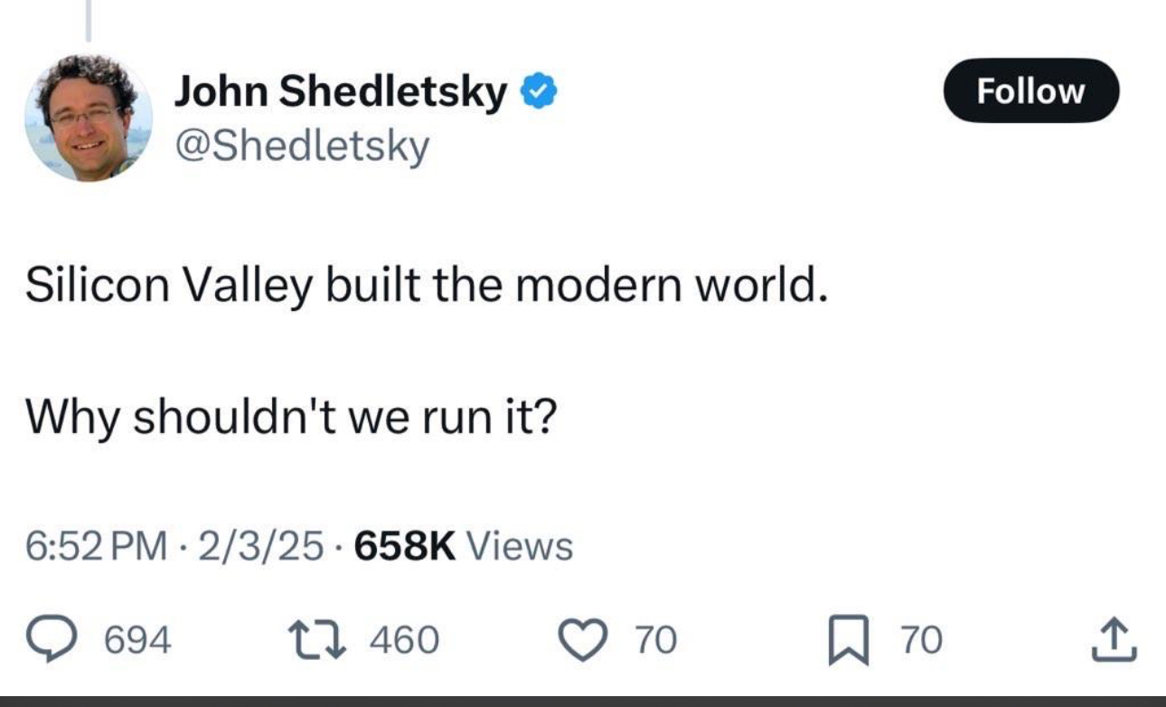Open the John Shedletsky display name link
This screenshot has height=707, width=1166.
[x=341, y=91]
